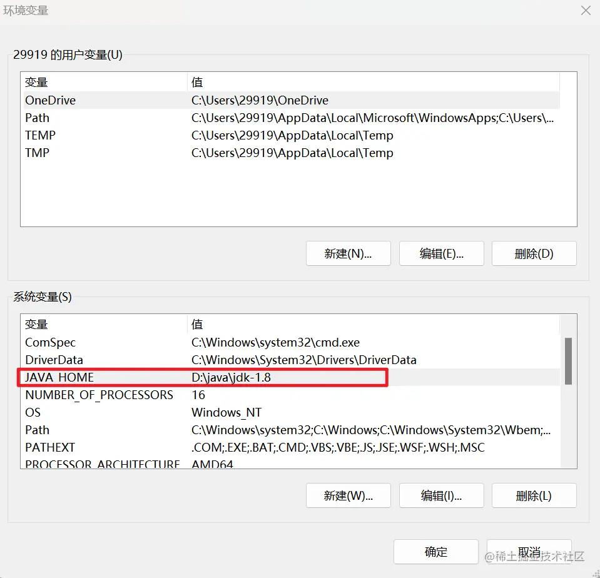This screenshot has height=578, width=600.
Task: Select Path in the system variables list
Action: [292, 430]
